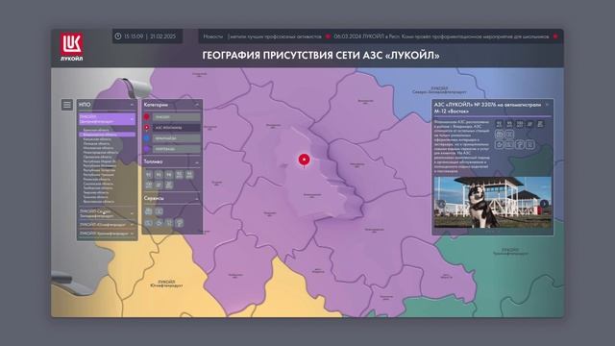
Task: Click the АЗС «ЛУКОЙЛ» № 32076 card title
Action: pos(487,108)
